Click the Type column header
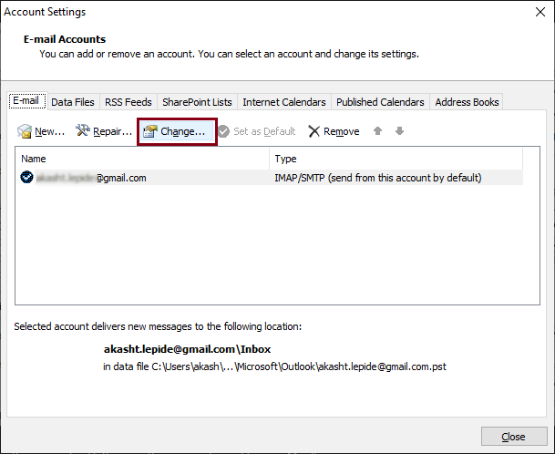 (396, 159)
